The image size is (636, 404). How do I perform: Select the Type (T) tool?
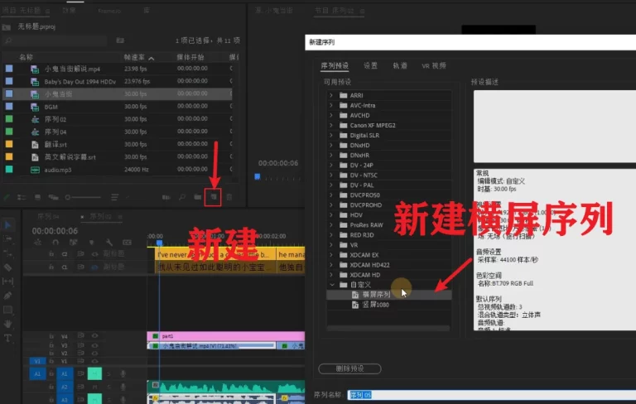(8, 338)
